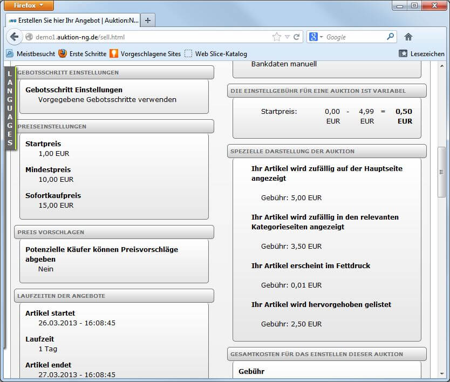Go back with the browser back arrow
Screen dimensions: 450x382
click(14, 37)
